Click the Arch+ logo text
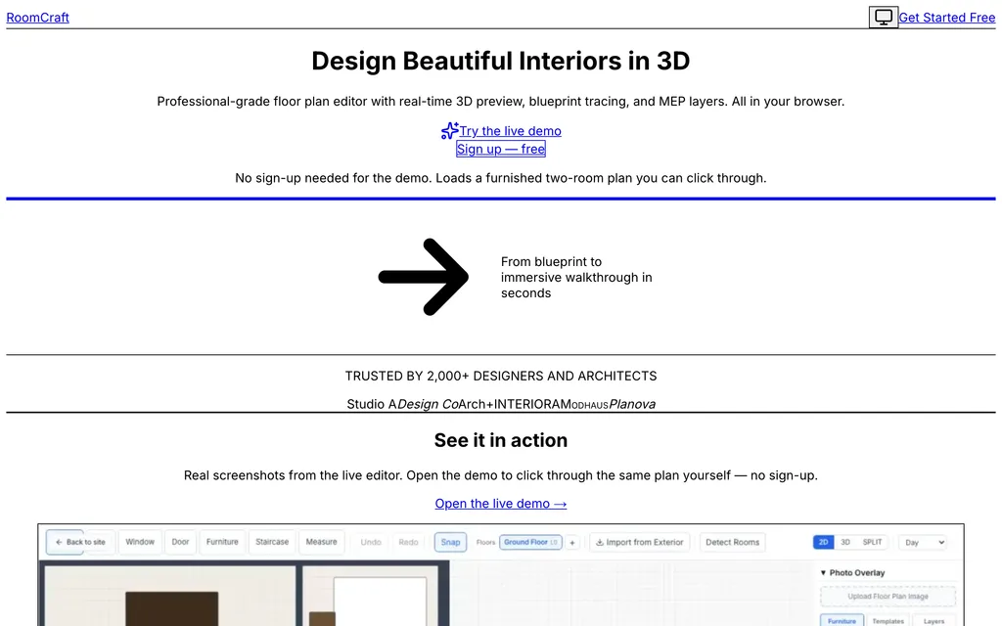This screenshot has width=1002, height=626. tap(477, 404)
